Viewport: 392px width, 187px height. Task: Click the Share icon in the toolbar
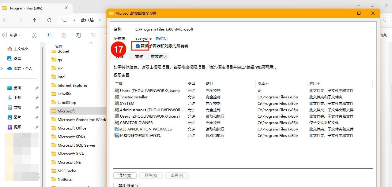pyautogui.click(x=93, y=35)
